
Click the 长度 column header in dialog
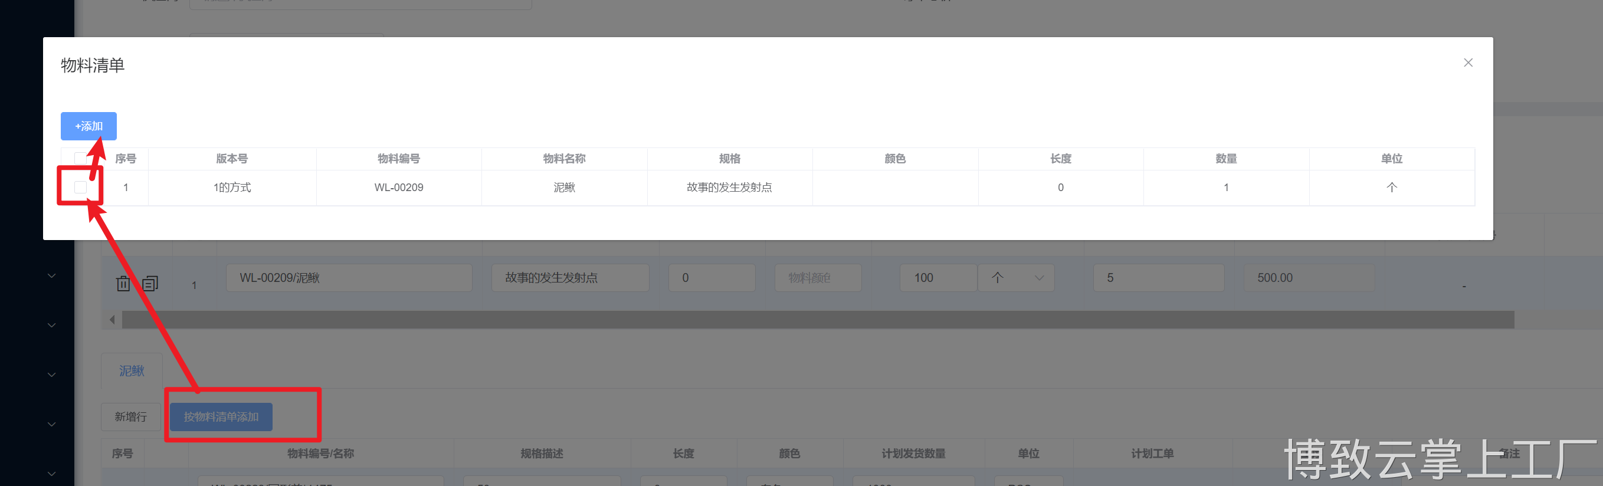pyautogui.click(x=1060, y=159)
